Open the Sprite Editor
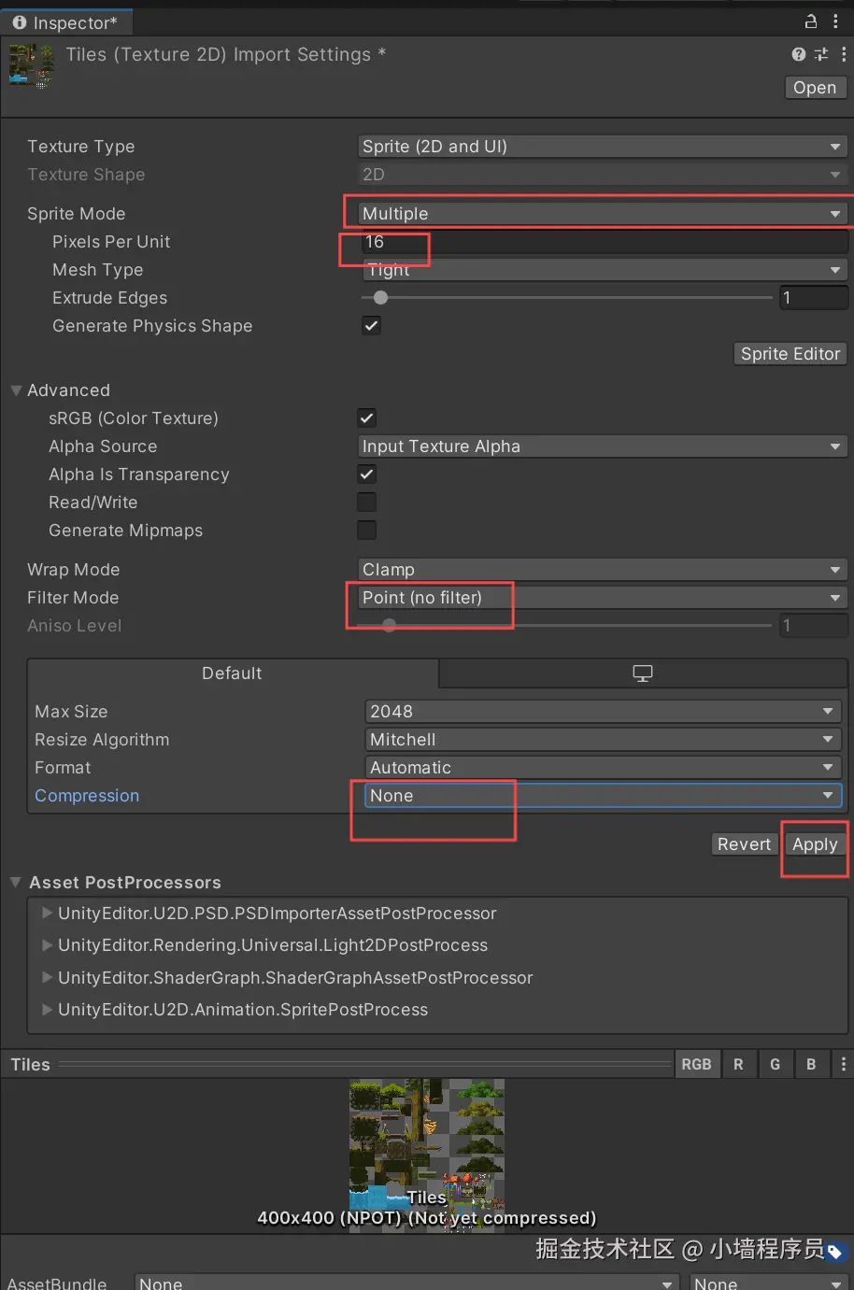 click(x=790, y=354)
